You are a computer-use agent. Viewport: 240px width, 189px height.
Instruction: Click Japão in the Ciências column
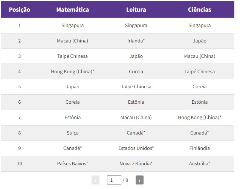tap(199, 41)
